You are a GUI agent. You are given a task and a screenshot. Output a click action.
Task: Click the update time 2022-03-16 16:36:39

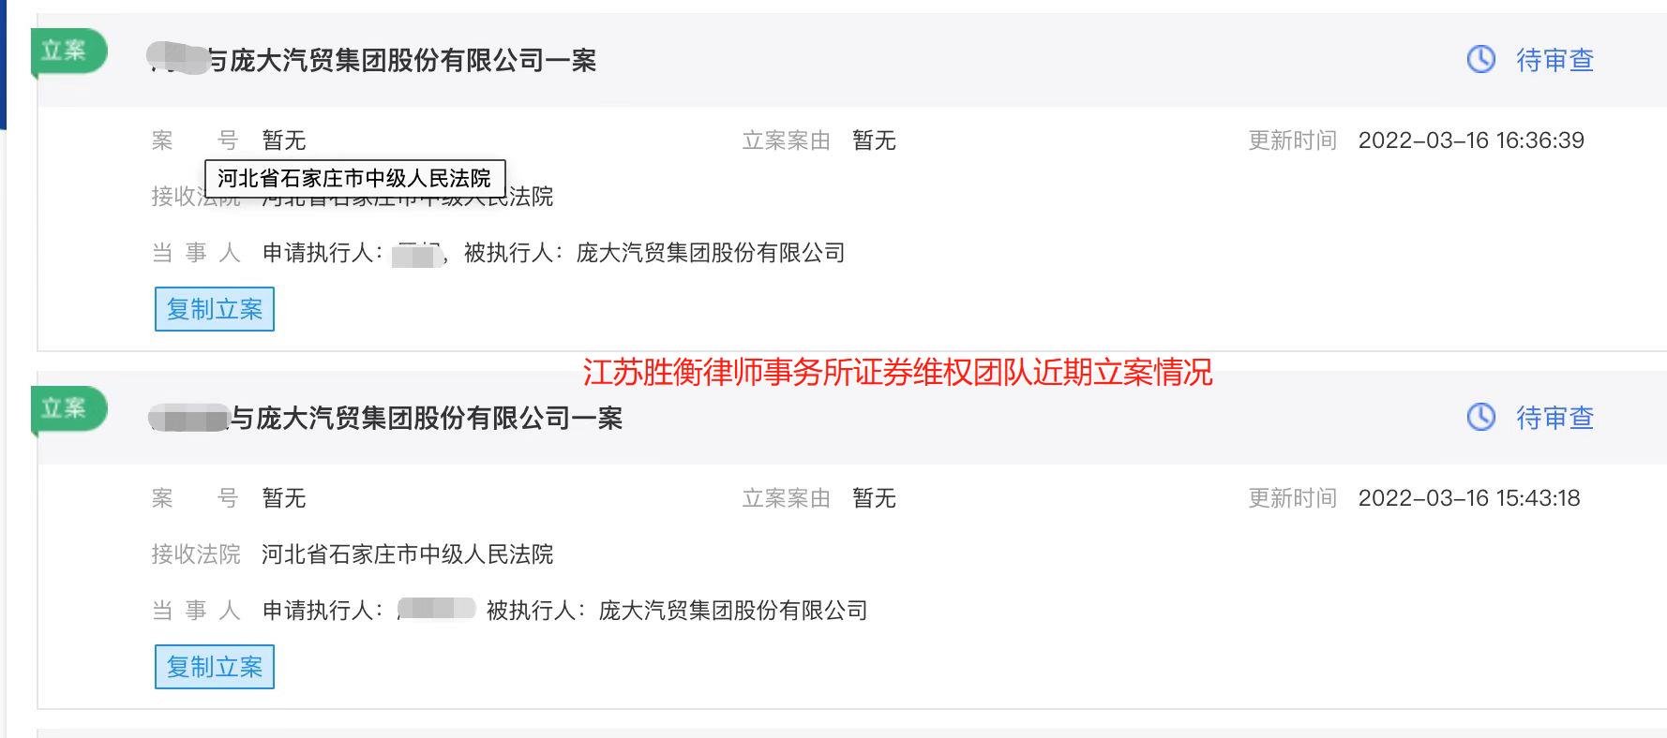click(1470, 140)
